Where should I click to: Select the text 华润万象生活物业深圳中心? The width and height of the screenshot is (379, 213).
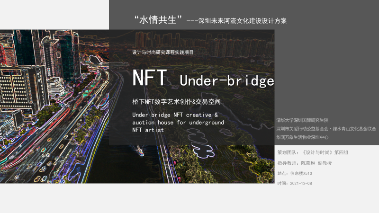[302, 137]
